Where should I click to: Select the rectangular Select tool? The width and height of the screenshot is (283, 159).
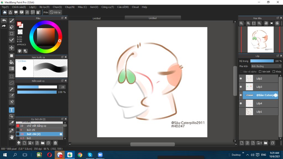click(12, 76)
